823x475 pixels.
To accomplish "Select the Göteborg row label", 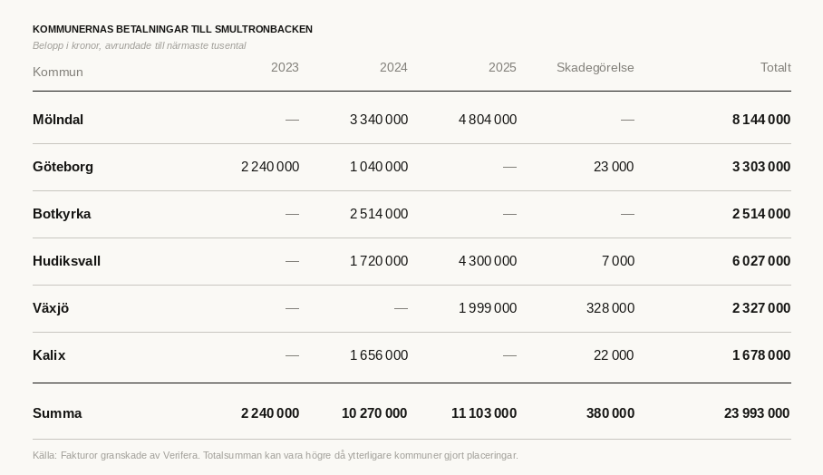I will tap(63, 167).
